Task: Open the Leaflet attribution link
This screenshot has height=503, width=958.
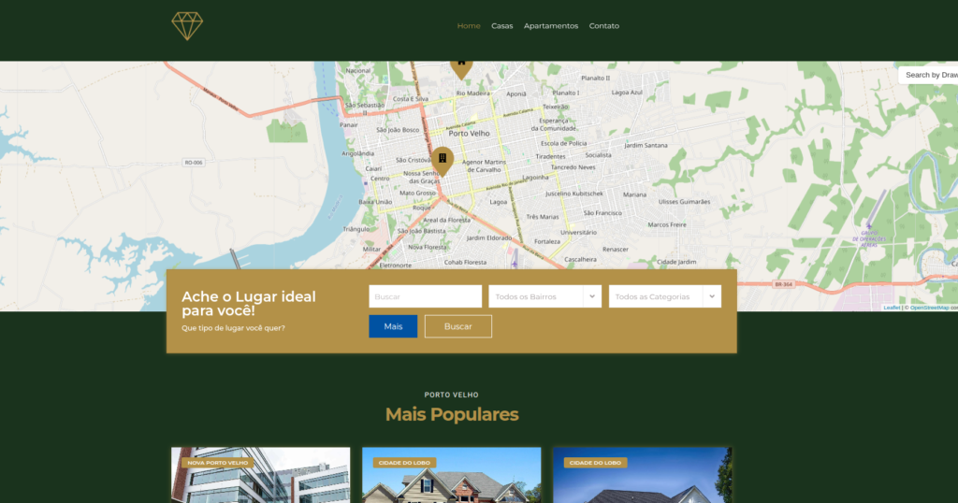Action: click(892, 308)
